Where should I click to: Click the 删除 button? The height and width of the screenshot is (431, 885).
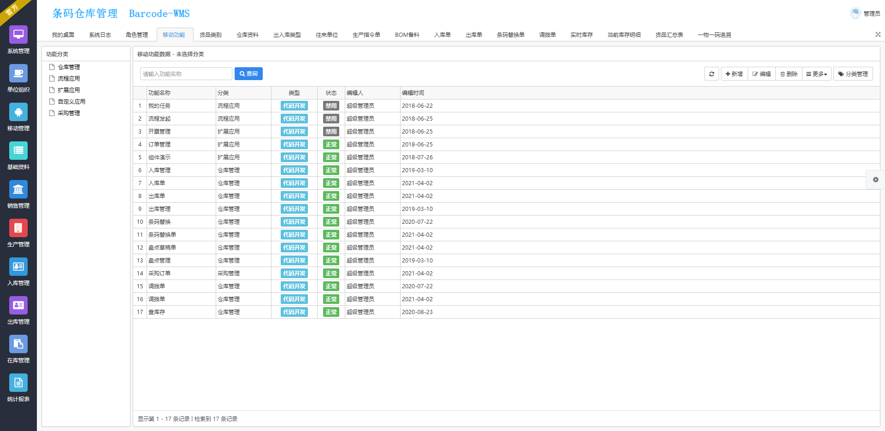[789, 74]
